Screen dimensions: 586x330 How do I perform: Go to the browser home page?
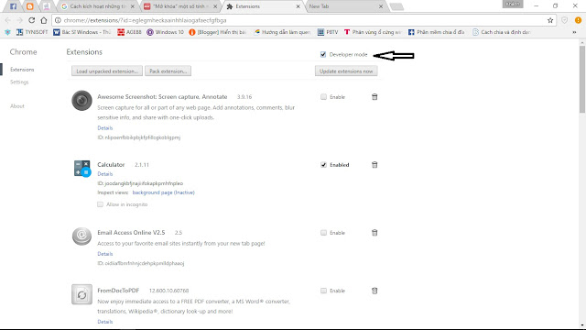point(44,20)
